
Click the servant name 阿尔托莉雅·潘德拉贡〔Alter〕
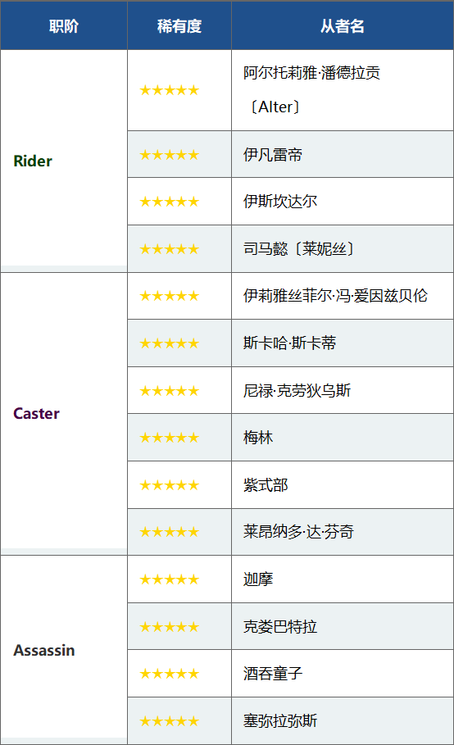point(311,90)
